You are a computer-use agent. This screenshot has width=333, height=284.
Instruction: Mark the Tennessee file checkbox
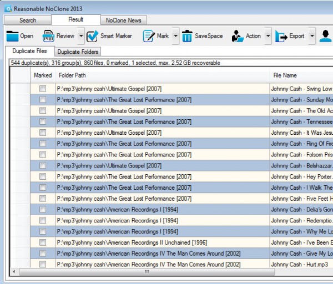[43, 121]
